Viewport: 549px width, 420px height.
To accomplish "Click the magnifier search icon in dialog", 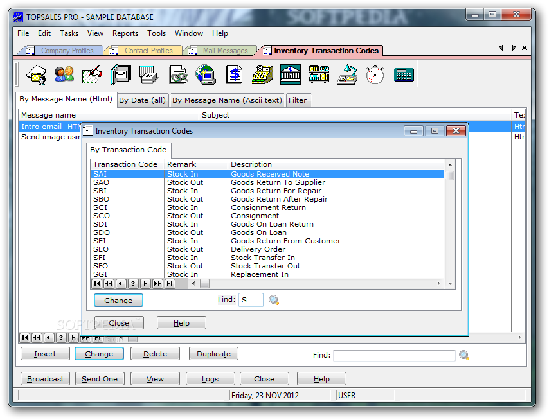I will click(x=274, y=300).
